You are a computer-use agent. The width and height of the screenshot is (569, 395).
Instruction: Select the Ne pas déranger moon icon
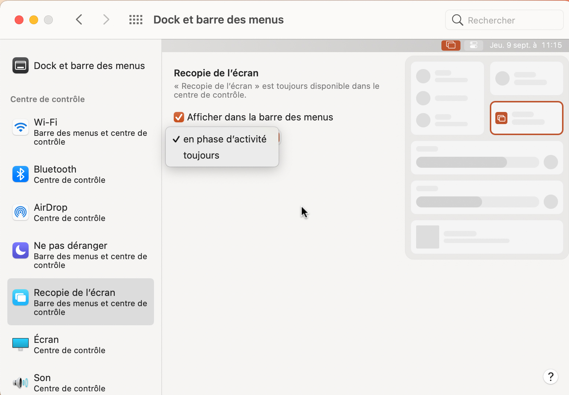click(x=21, y=250)
